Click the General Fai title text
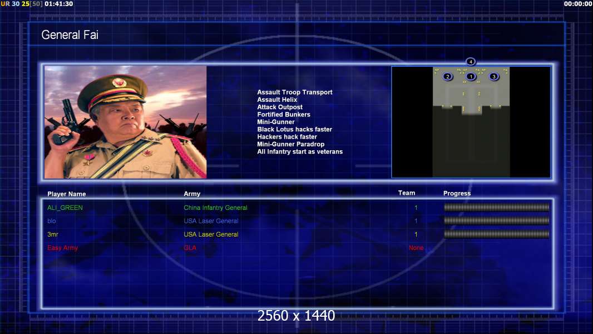The height and width of the screenshot is (334, 593). 70,35
